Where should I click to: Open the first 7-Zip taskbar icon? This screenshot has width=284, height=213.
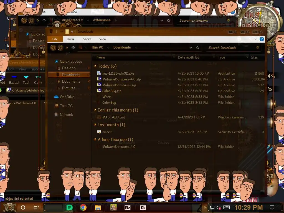128,207
